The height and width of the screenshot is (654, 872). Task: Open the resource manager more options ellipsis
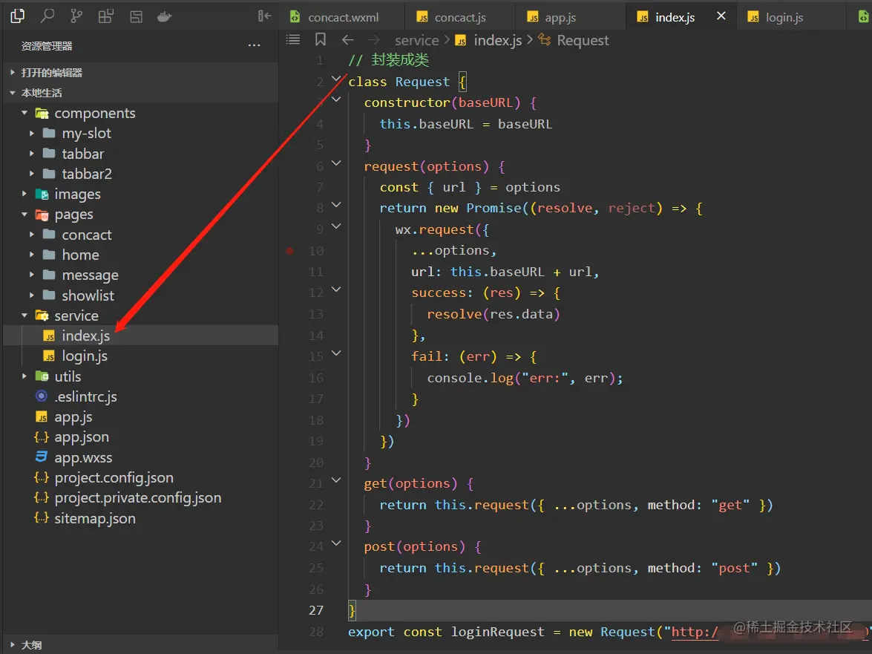(x=254, y=45)
